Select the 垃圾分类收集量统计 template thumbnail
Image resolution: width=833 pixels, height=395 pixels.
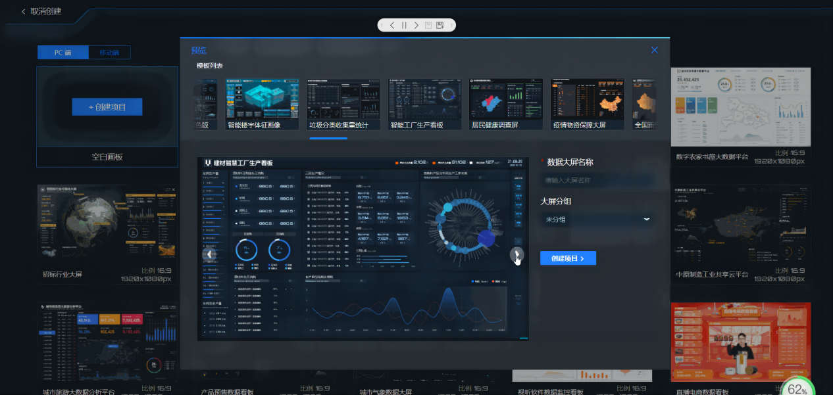click(343, 104)
